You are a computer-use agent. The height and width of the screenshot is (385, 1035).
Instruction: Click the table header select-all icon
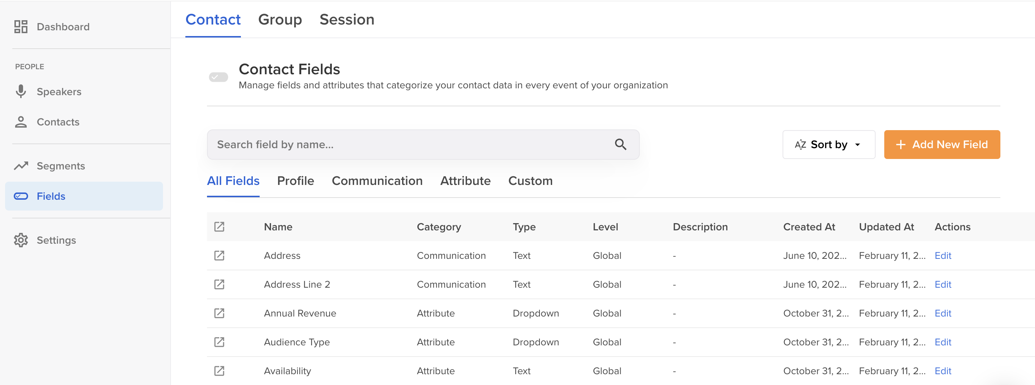coord(219,227)
